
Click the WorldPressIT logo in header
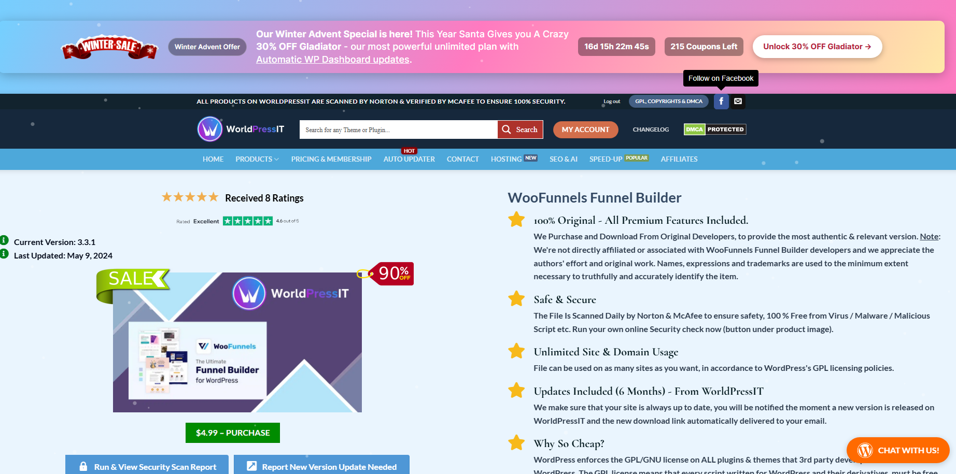[x=241, y=130]
